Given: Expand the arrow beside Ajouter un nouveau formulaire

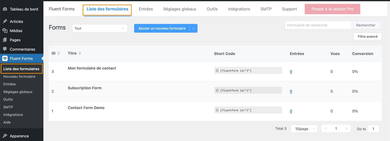Looking at the screenshot, I should tap(194, 28).
